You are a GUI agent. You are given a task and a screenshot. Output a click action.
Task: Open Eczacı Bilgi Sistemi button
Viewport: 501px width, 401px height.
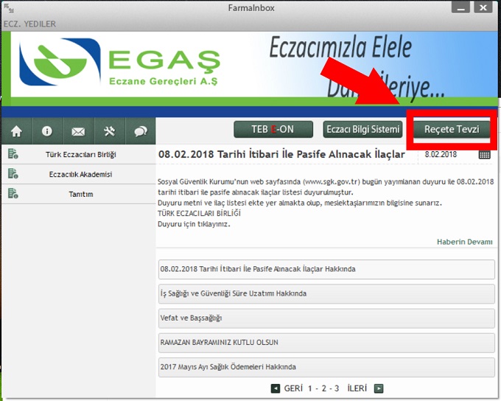coord(362,129)
